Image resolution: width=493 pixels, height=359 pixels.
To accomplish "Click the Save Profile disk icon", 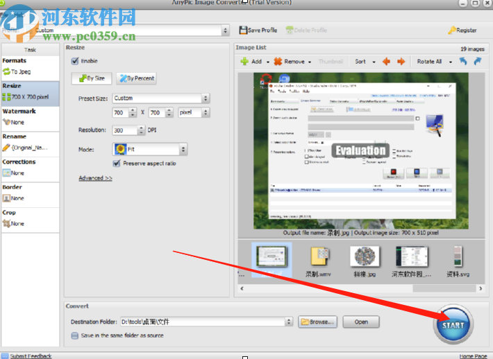I will coord(243,30).
